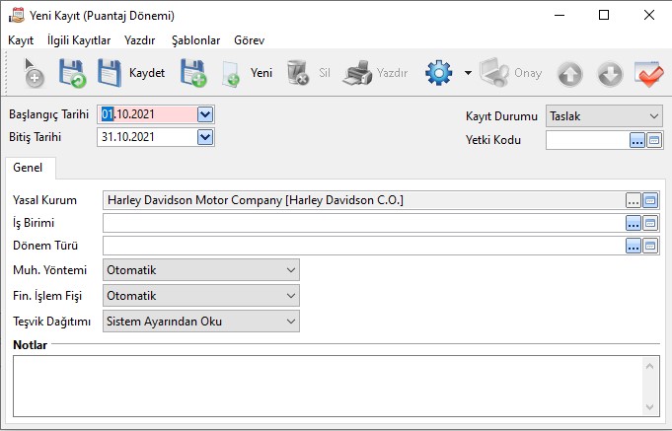Expand the Teşvik Dağıtımı dropdown
The height and width of the screenshot is (431, 672).
(x=290, y=322)
